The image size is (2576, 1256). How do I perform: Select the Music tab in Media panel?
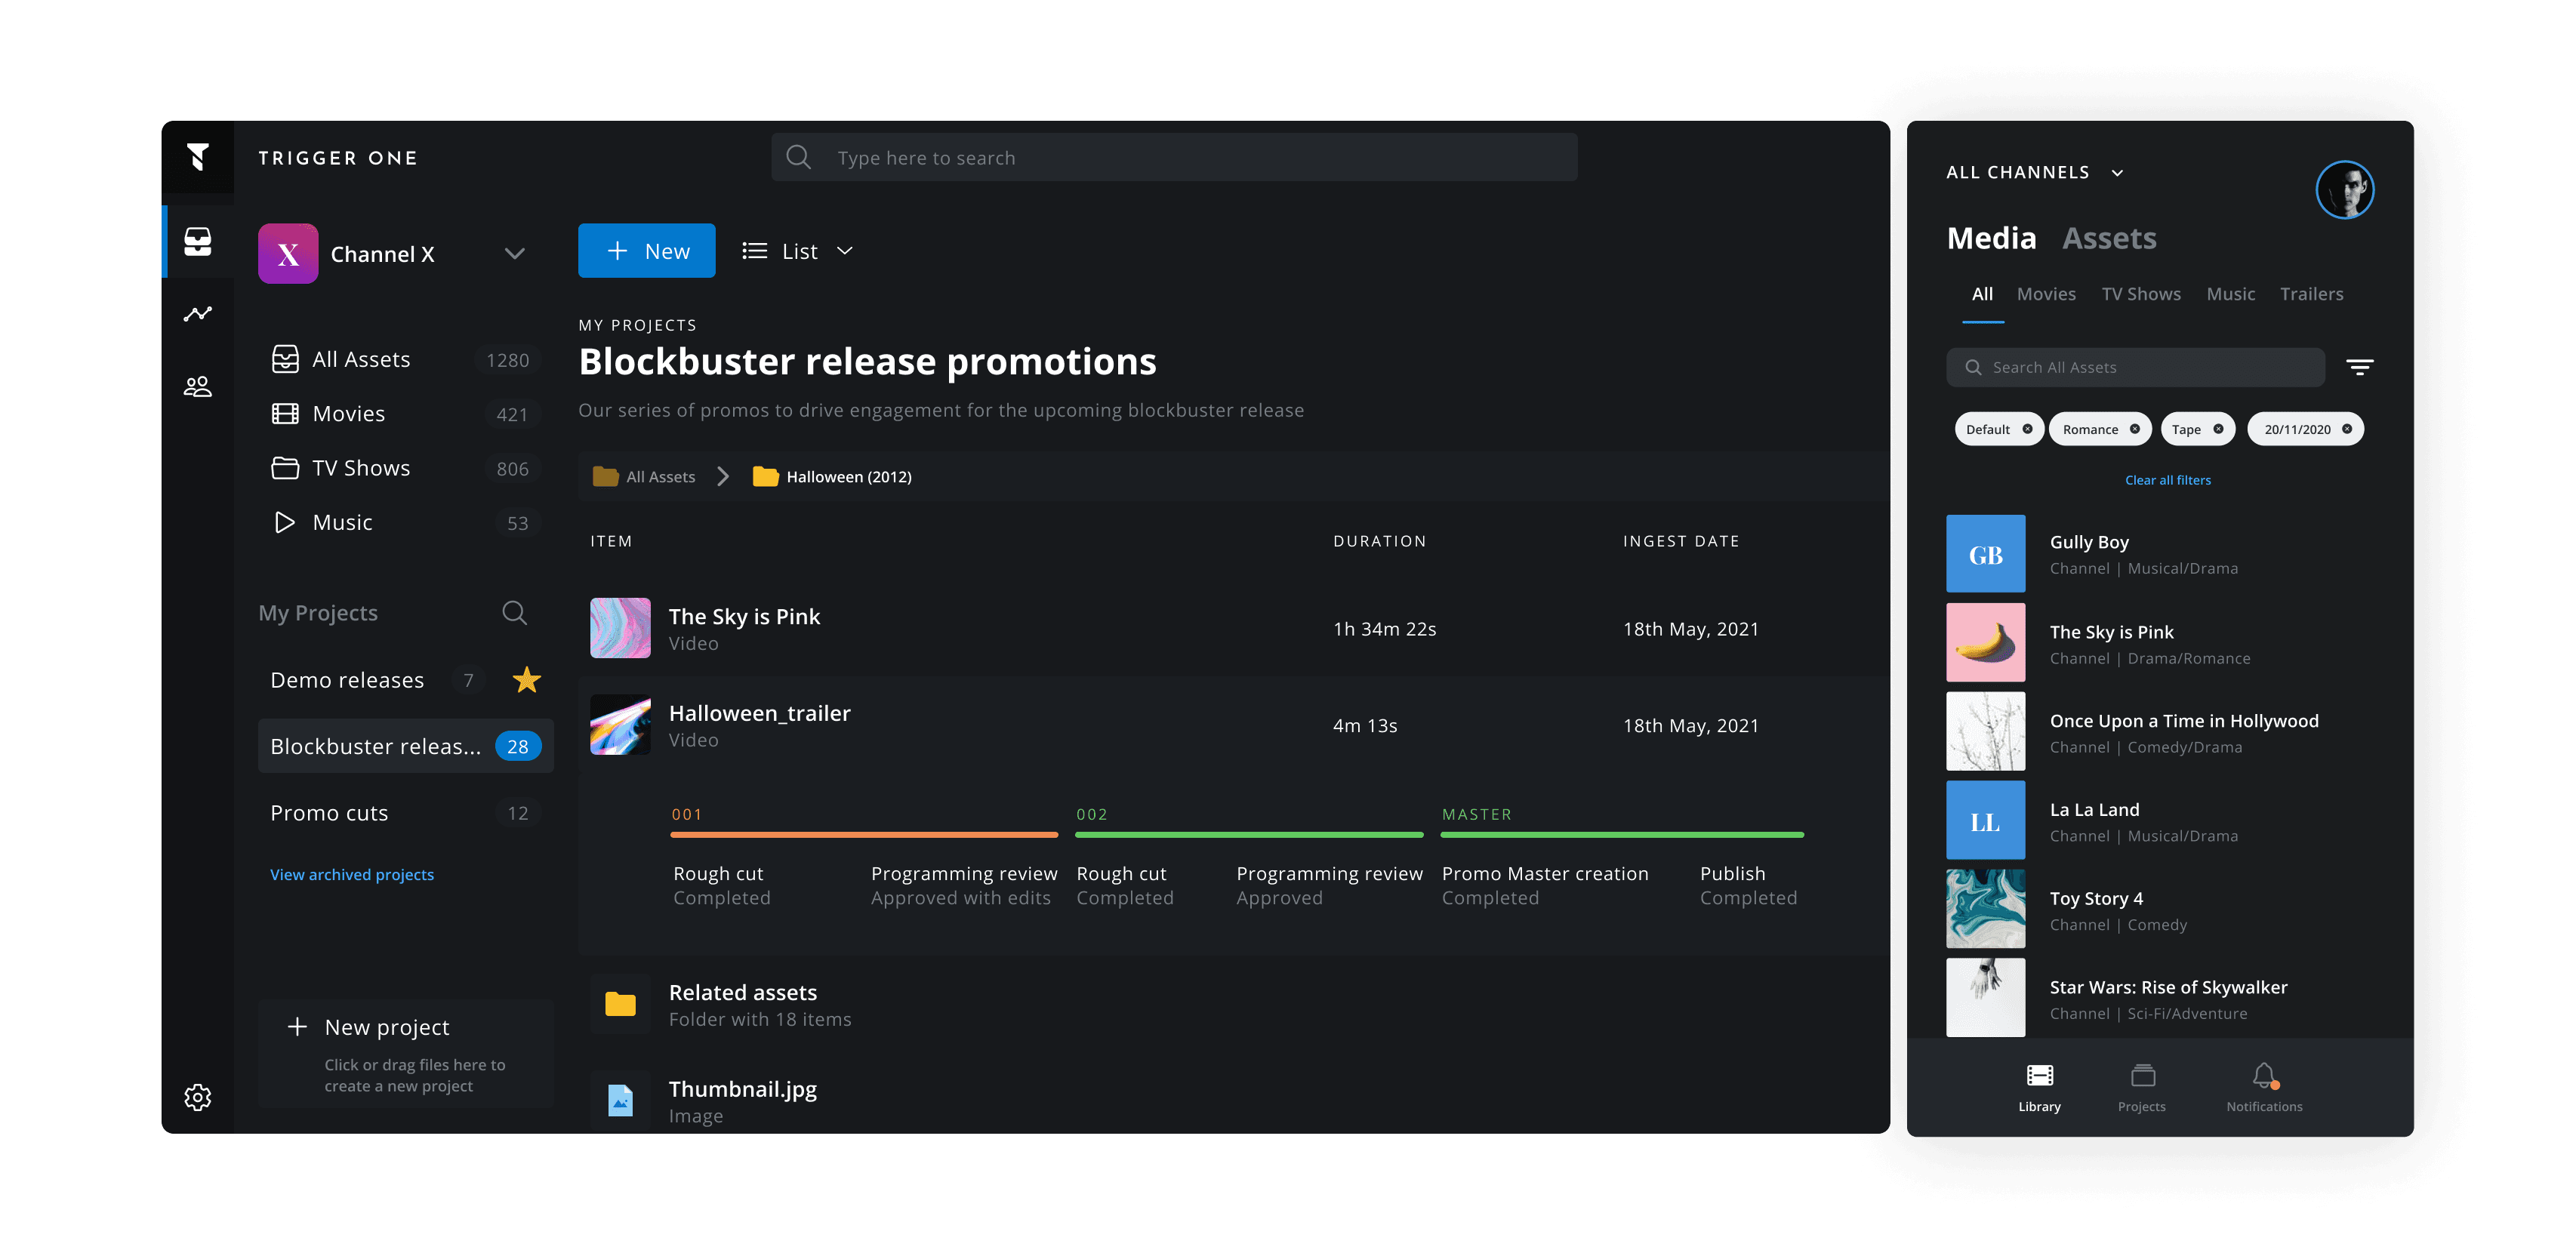pos(2230,294)
